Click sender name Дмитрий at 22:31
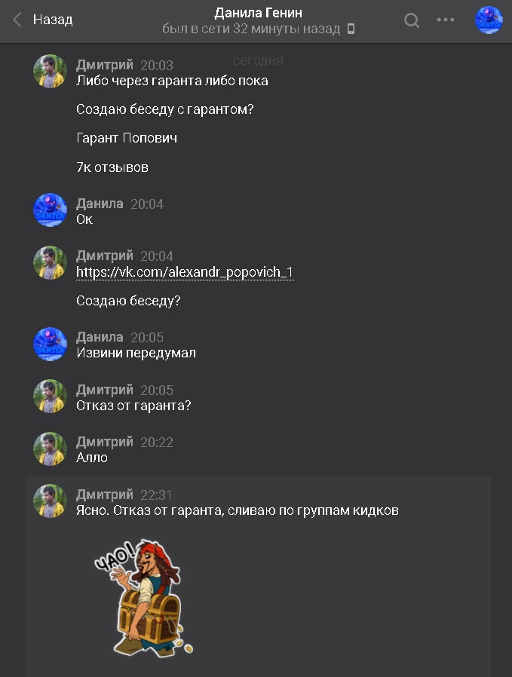The height and width of the screenshot is (677, 512). coord(105,495)
